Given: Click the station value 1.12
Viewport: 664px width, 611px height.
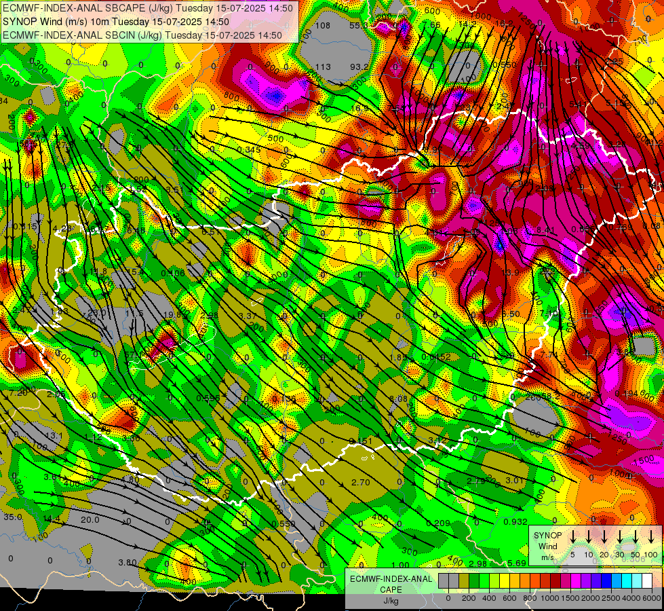Looking at the screenshot, I should [93, 437].
